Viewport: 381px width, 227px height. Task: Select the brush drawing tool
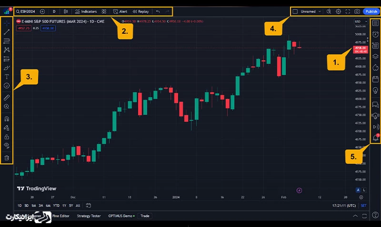pos(7,68)
